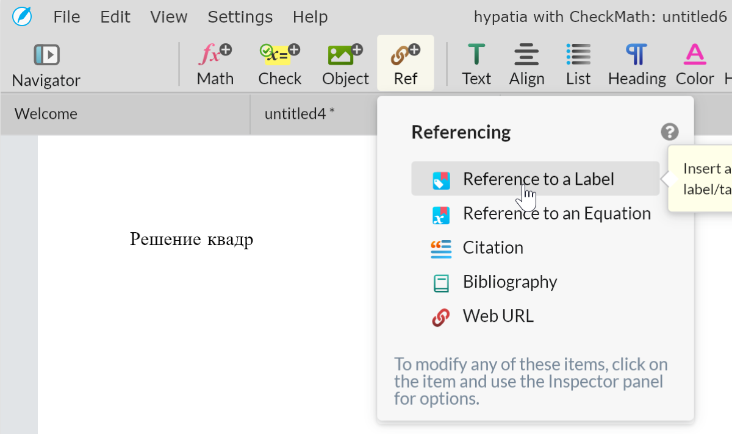Switch to the untitled4 tab

point(300,114)
